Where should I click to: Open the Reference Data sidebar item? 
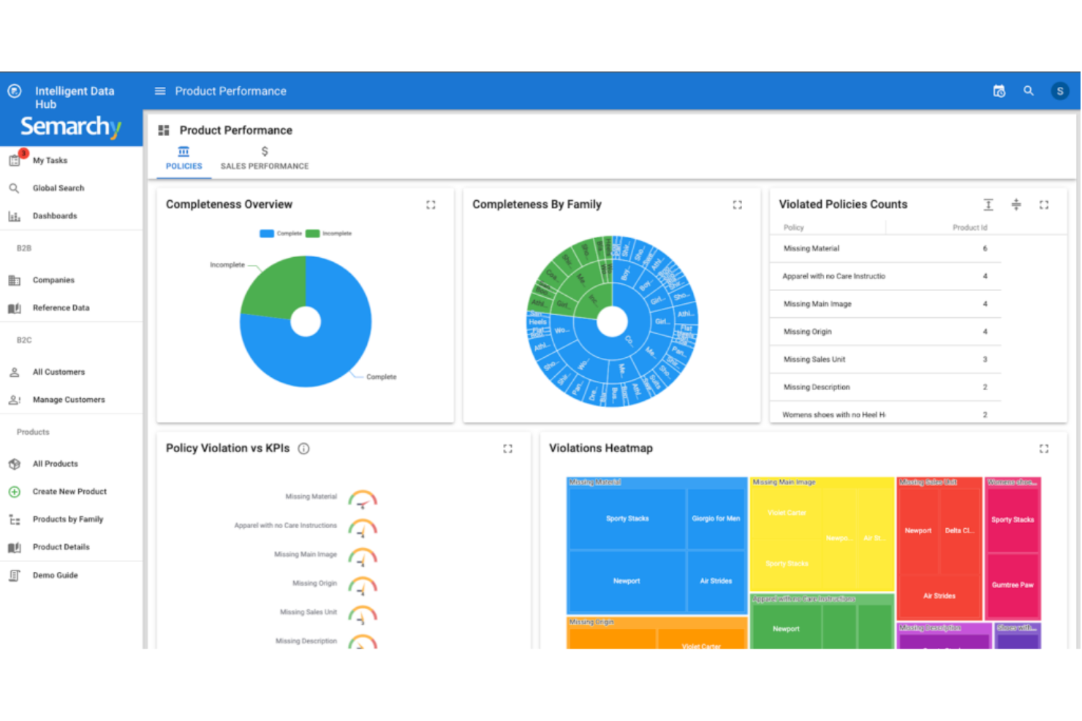pyautogui.click(x=62, y=308)
